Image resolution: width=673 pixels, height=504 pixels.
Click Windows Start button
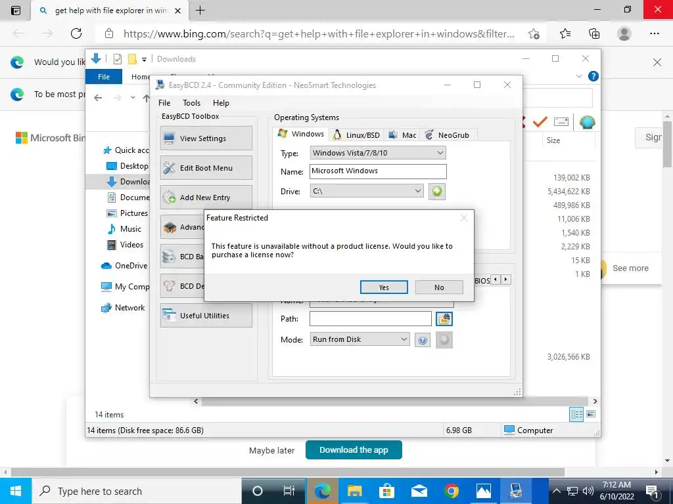click(16, 491)
